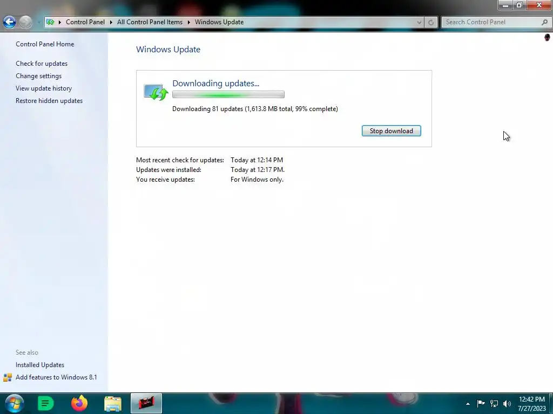Click the Windows Update shield icon beside Downloading updates

pyautogui.click(x=156, y=92)
